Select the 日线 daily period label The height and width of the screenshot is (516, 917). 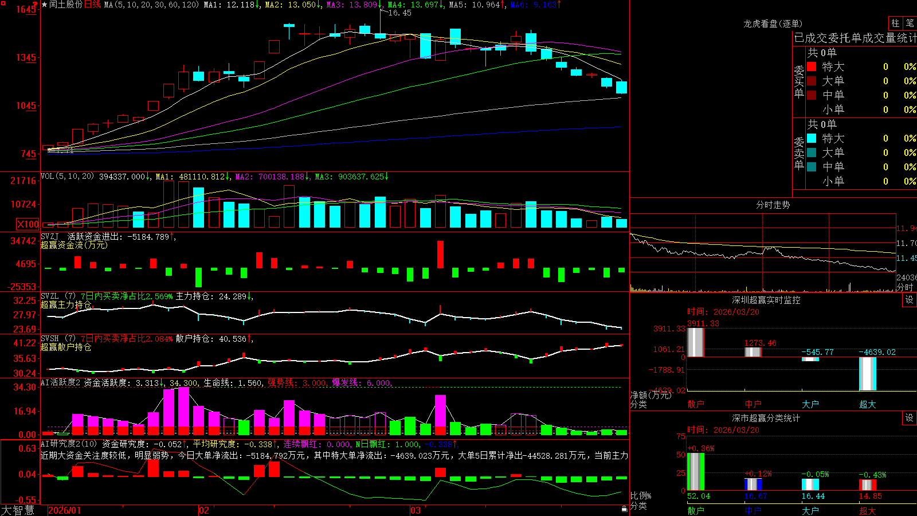(92, 5)
